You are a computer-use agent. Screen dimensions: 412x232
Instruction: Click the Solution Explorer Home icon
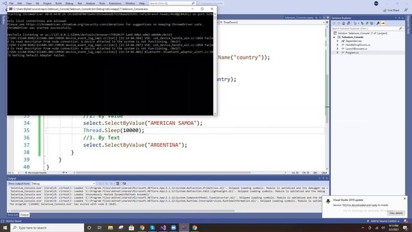click(343, 23)
